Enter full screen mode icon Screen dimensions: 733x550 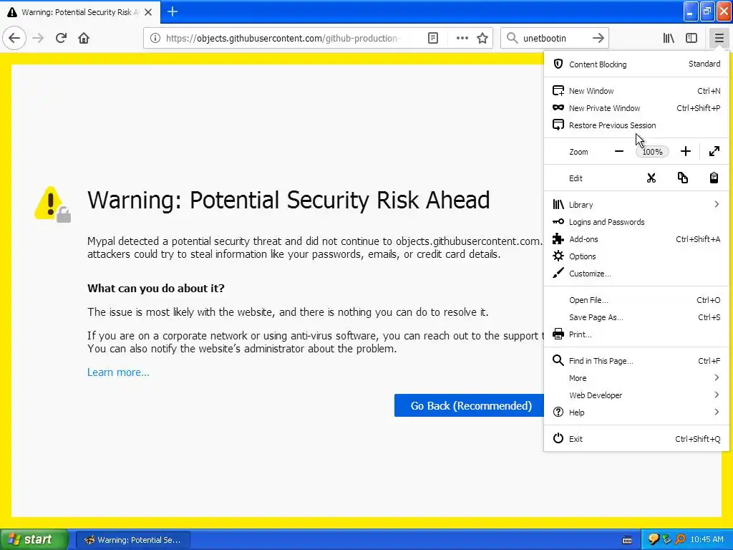pyautogui.click(x=714, y=151)
